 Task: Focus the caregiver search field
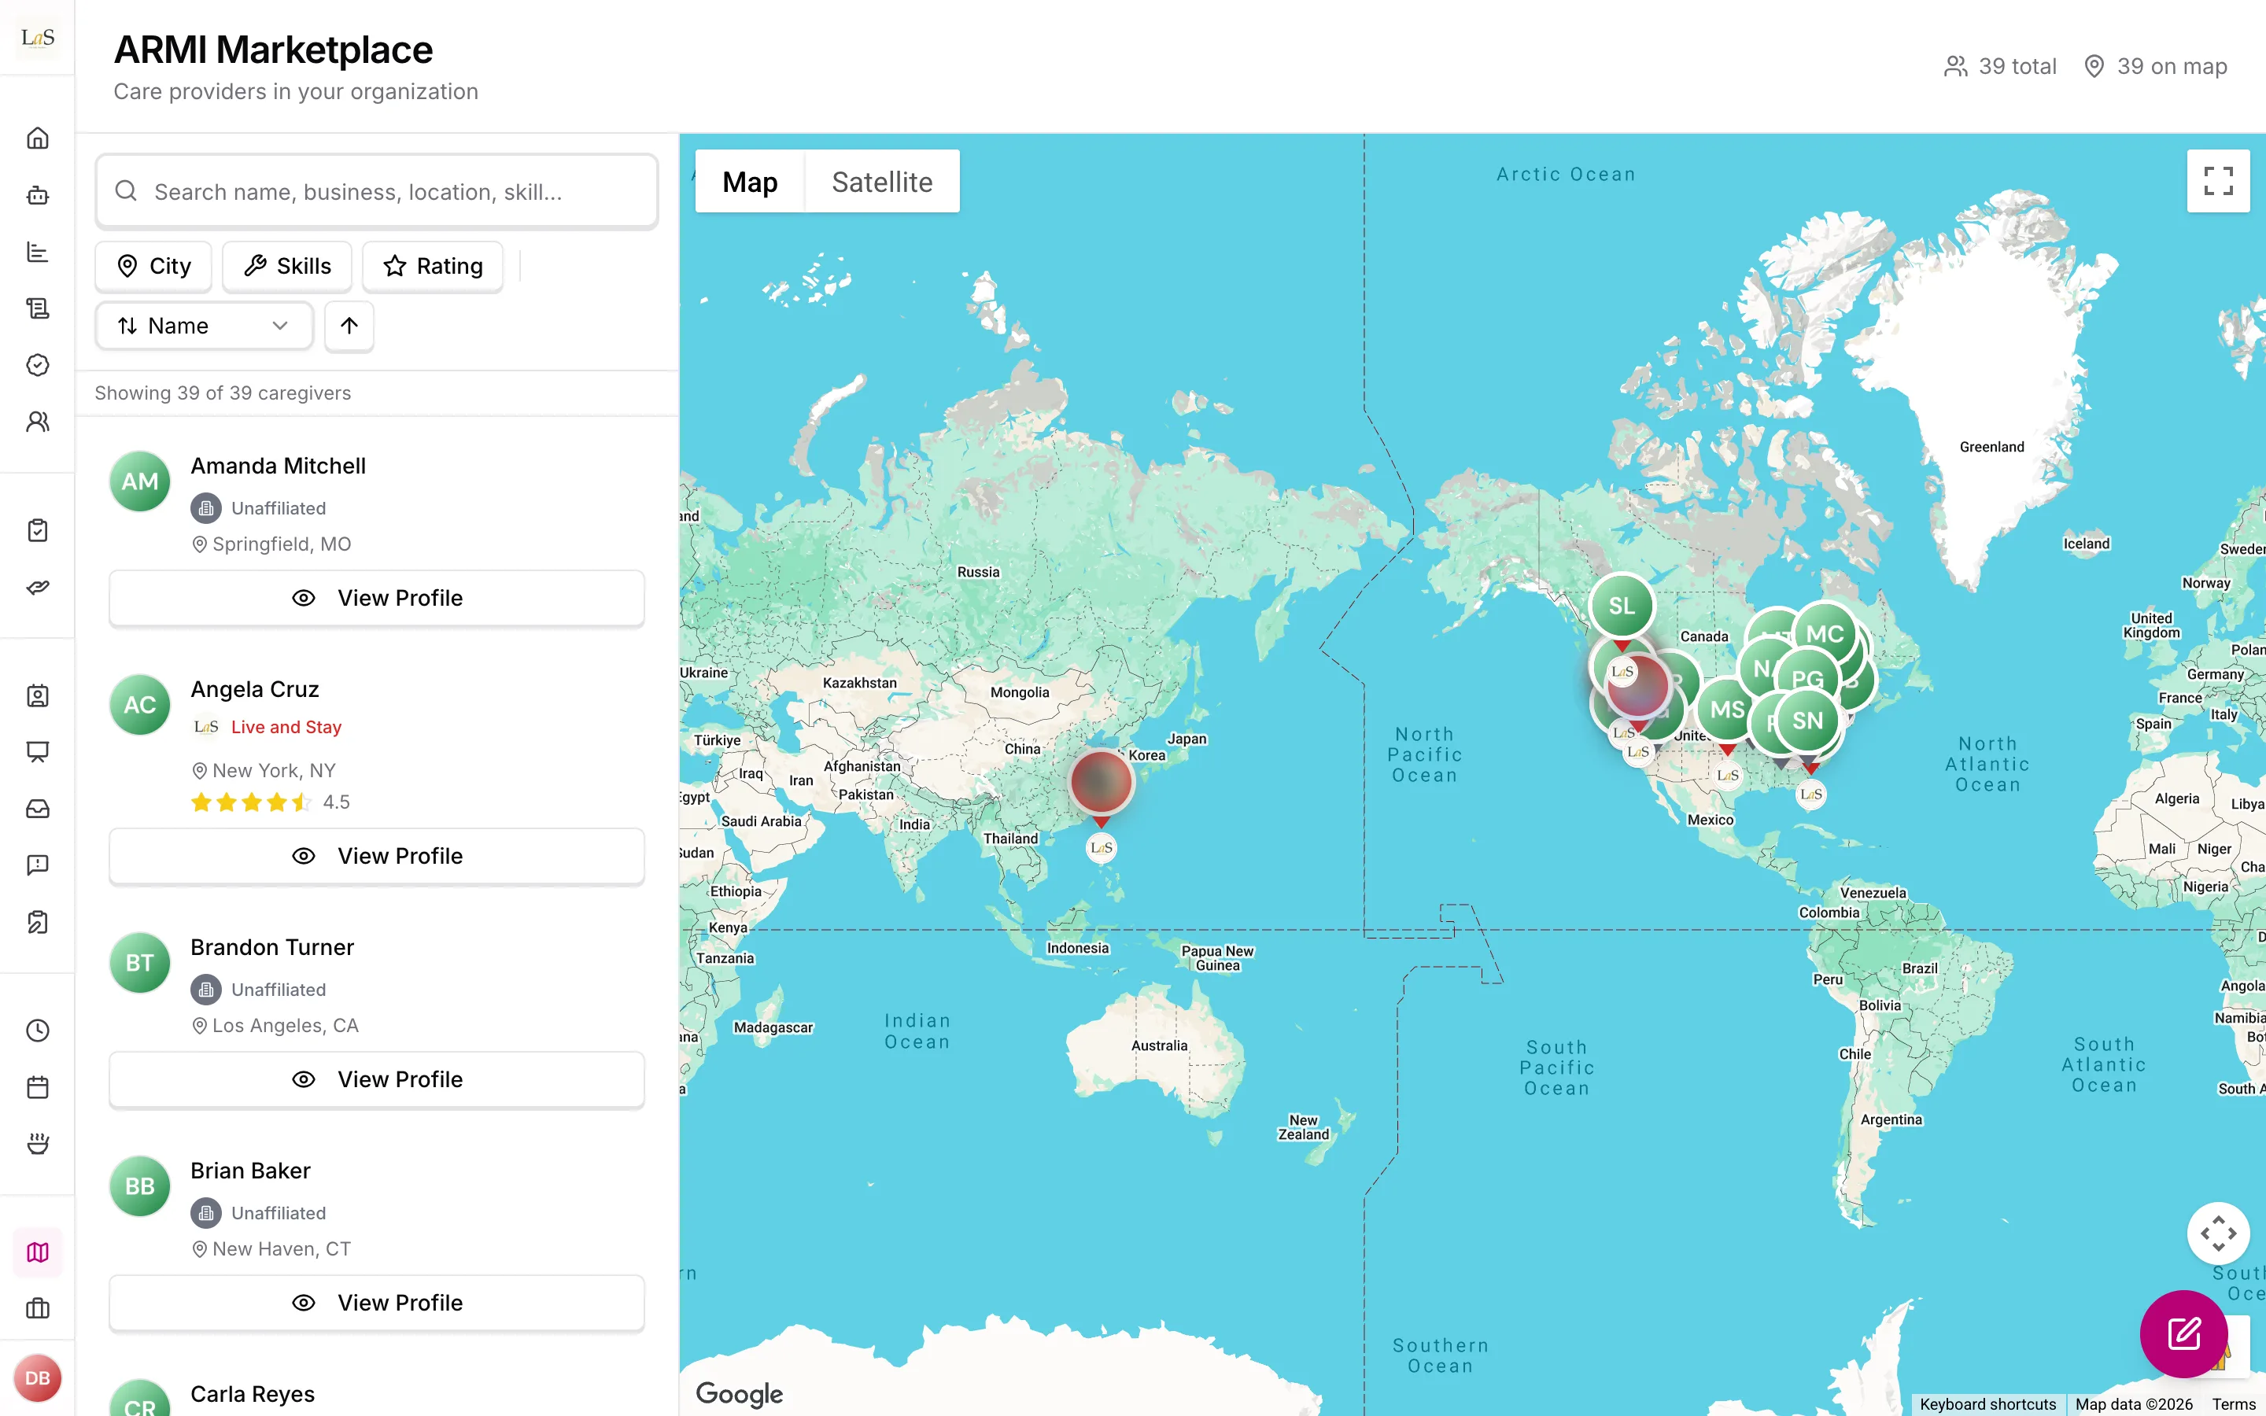(x=376, y=191)
